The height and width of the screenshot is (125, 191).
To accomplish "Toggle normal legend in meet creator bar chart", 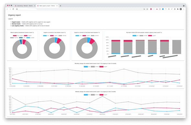I will point(143,36).
